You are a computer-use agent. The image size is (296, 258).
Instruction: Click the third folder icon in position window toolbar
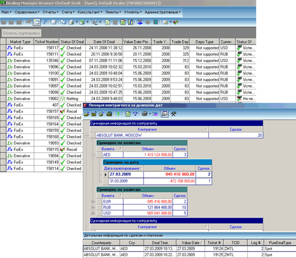(102, 114)
